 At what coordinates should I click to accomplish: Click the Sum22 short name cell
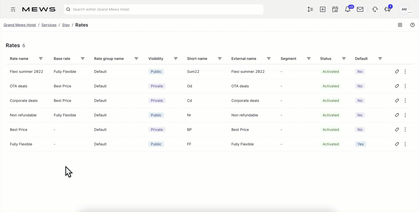click(x=193, y=72)
